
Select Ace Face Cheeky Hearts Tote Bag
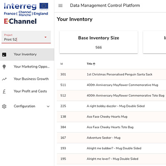[111, 127]
